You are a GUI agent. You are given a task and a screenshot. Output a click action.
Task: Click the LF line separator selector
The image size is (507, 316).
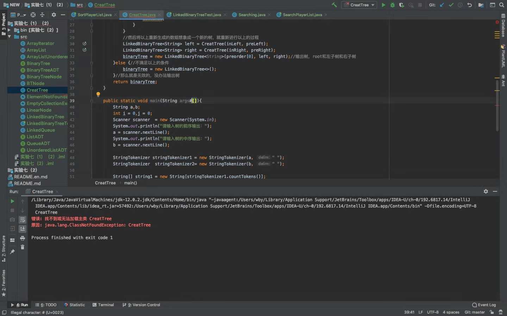[421, 312]
